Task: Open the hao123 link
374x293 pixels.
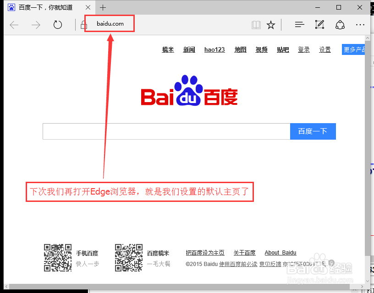Action: pyautogui.click(x=214, y=49)
